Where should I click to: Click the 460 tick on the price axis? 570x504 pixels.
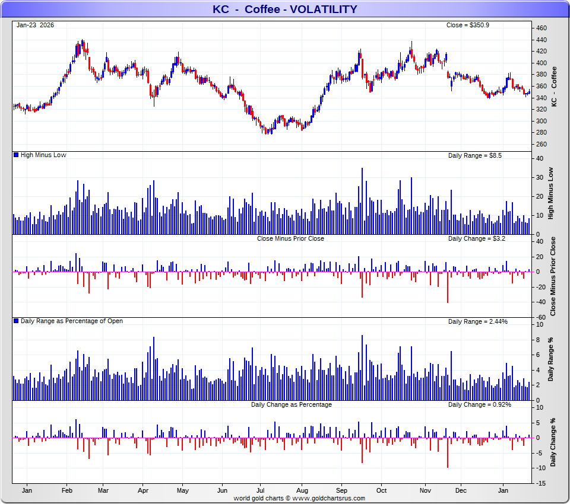[541, 28]
